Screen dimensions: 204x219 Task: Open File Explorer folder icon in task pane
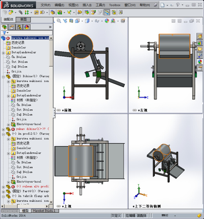click(200, 49)
